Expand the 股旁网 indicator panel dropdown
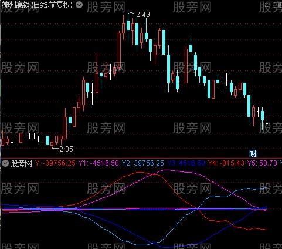The image size is (282, 249). click(5, 163)
